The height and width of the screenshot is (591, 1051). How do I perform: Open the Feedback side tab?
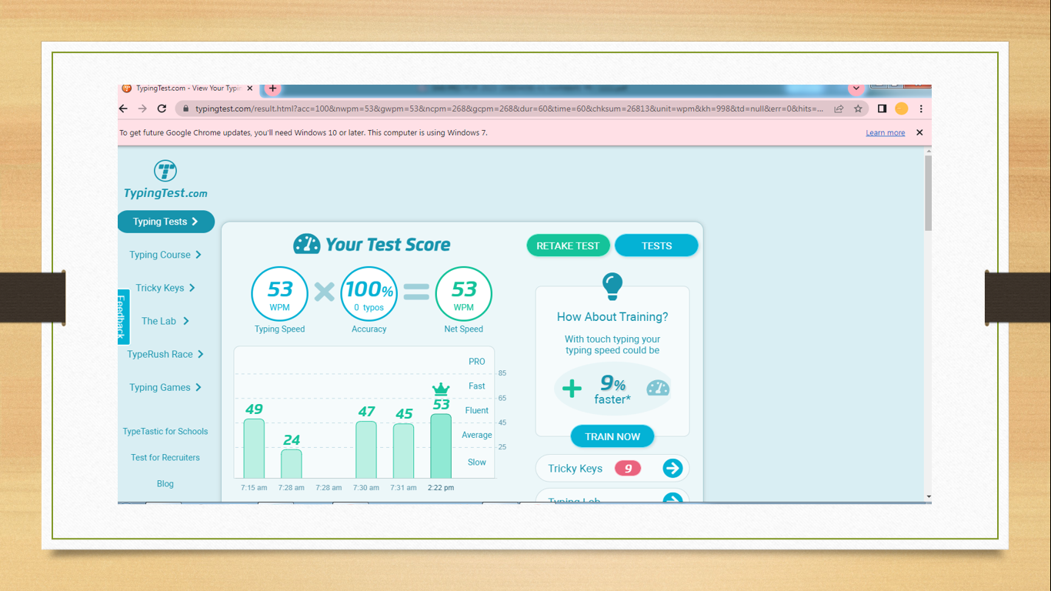[x=123, y=317]
